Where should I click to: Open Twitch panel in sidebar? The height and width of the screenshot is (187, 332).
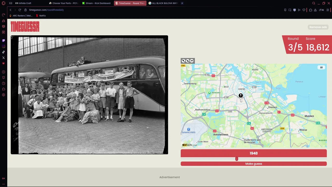[x=3, y=41]
